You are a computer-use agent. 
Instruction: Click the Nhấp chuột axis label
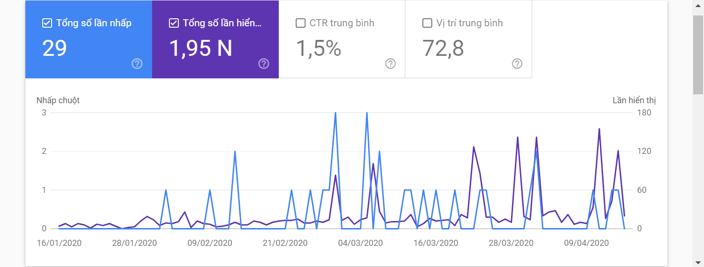[x=58, y=100]
